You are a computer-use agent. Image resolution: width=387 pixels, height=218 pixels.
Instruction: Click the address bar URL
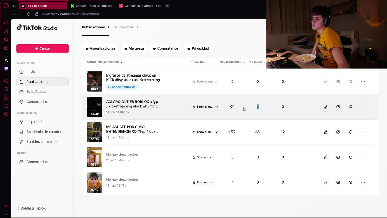pos(70,14)
